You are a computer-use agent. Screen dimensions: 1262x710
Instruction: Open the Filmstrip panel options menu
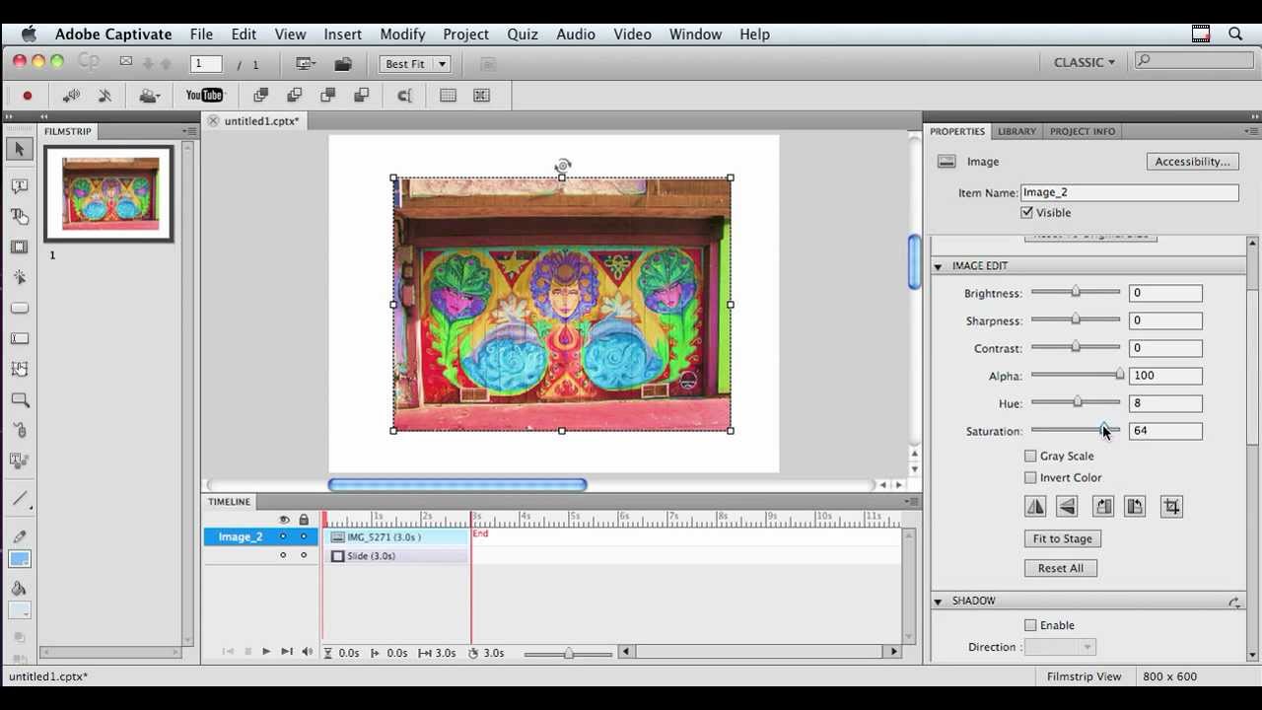[189, 131]
